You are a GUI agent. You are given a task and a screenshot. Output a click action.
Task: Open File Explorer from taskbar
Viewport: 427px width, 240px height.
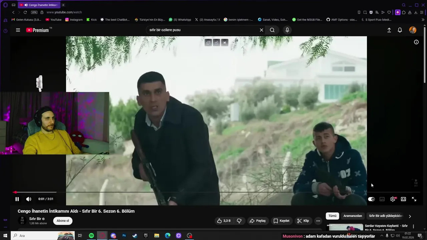tap(157, 236)
